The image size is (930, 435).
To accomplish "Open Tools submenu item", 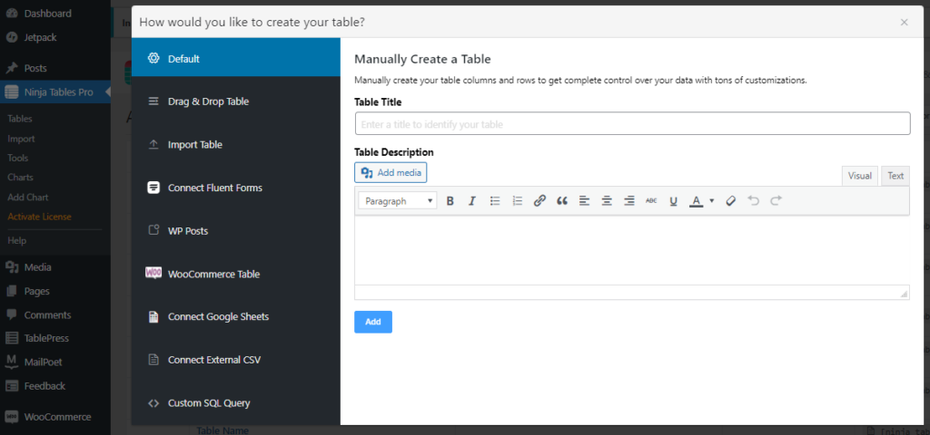I will 18,158.
